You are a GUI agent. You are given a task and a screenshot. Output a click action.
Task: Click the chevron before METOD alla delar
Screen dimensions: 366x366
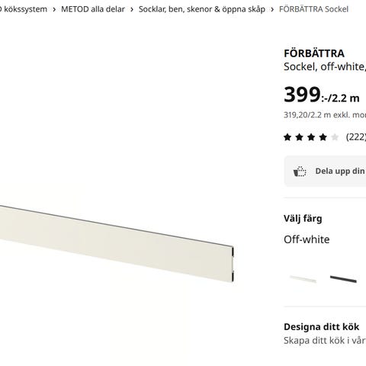pos(54,10)
